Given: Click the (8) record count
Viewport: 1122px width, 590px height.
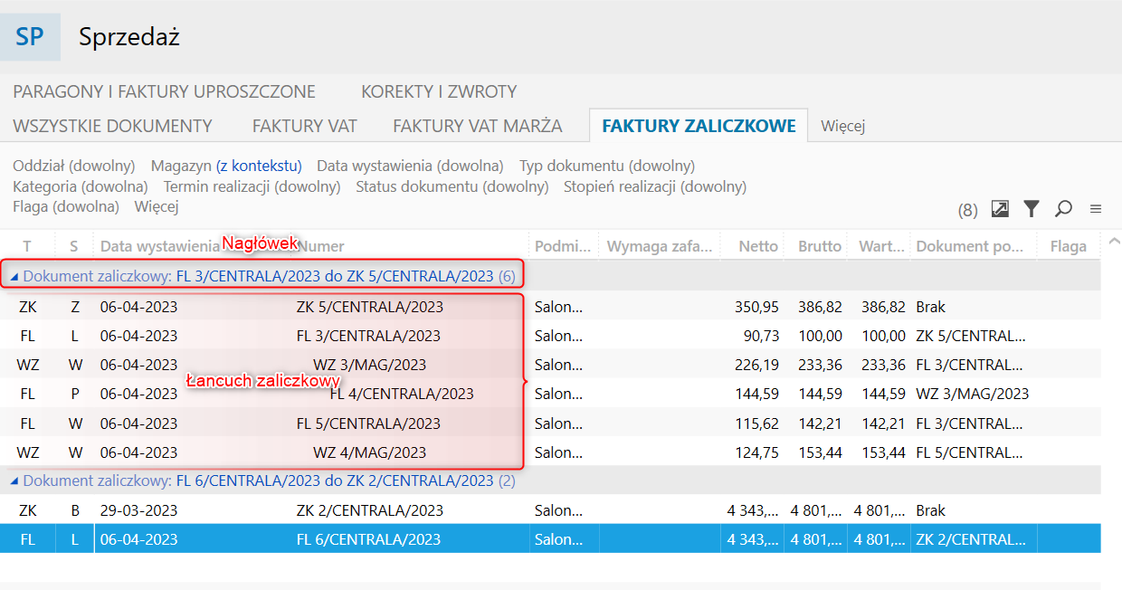Looking at the screenshot, I should (968, 210).
